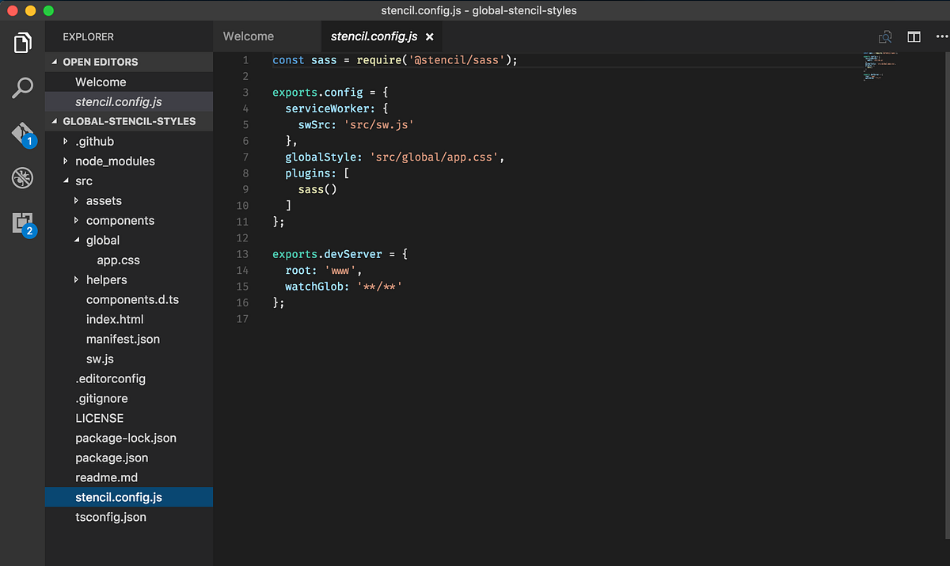Open app.css inside the global folder
Viewport: 950px width, 566px height.
[117, 260]
